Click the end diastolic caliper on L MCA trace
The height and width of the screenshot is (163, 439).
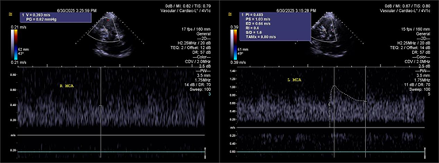click(x=365, y=101)
